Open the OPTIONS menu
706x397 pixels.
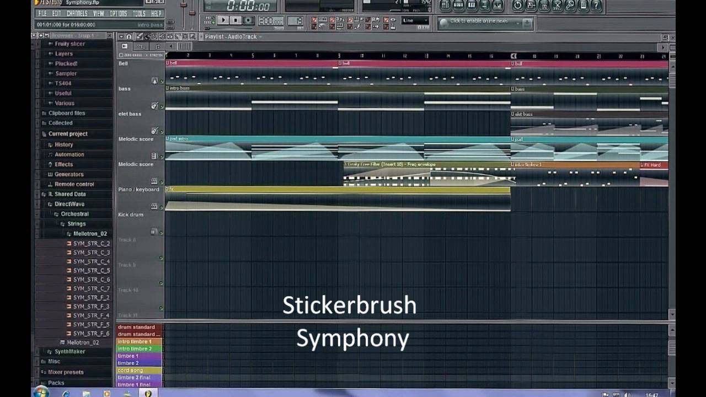coord(119,13)
